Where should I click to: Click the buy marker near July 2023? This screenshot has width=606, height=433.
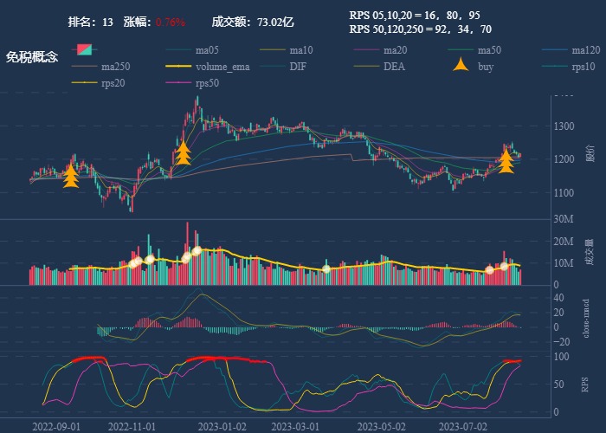(506, 161)
